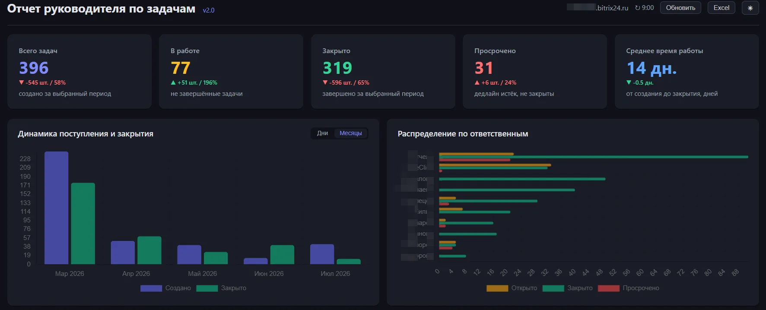Click the longest green closed bar of top responsible
766x310 pixels.
(x=594, y=157)
